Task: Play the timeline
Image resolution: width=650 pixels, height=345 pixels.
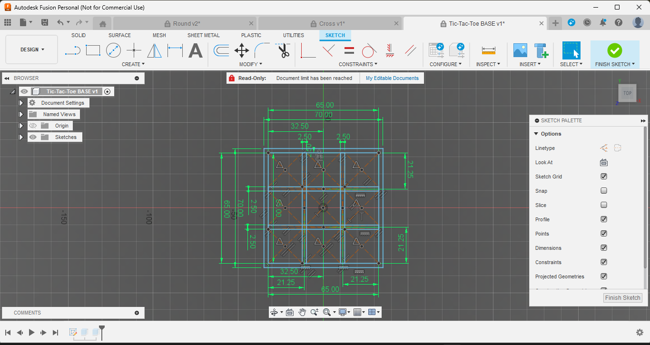Action: (31, 332)
